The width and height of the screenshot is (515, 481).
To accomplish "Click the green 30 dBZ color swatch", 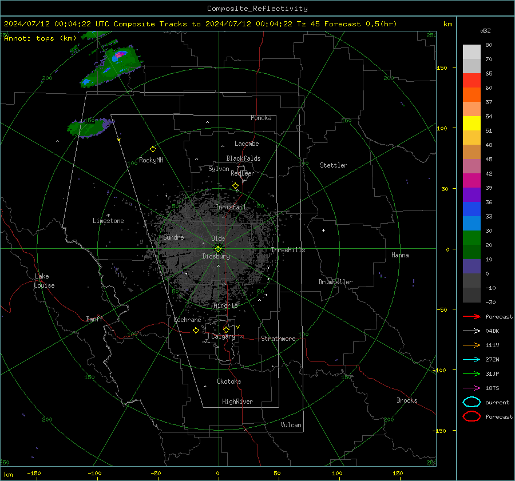I will click(x=472, y=237).
